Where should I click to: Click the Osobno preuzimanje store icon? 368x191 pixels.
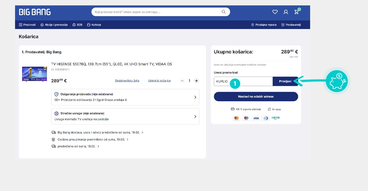(53, 139)
